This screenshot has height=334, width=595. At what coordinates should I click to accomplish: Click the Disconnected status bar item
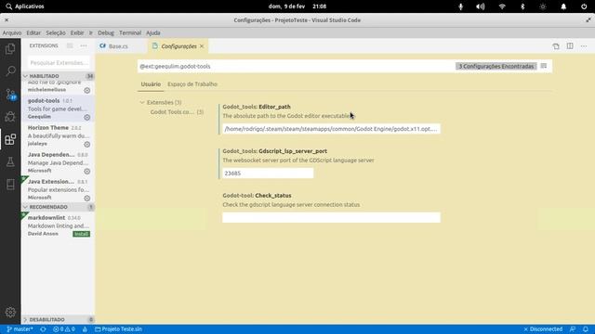(543, 329)
